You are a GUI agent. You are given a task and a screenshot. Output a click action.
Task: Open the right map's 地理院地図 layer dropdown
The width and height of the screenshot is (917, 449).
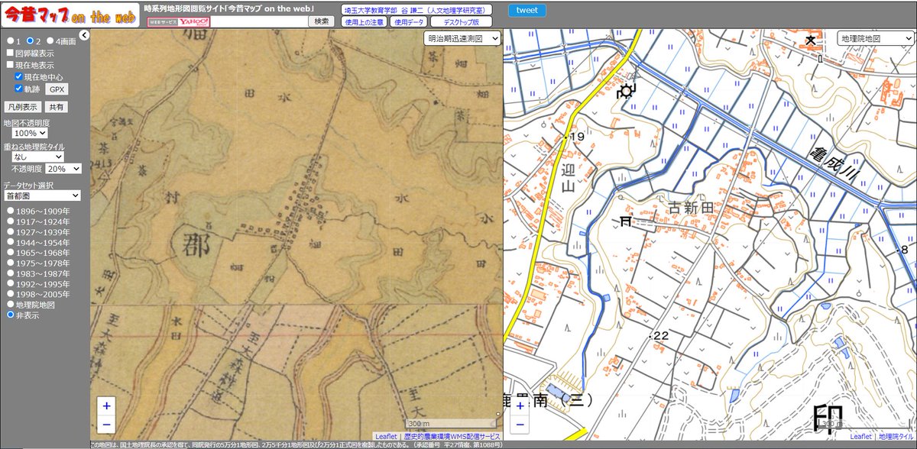(875, 38)
